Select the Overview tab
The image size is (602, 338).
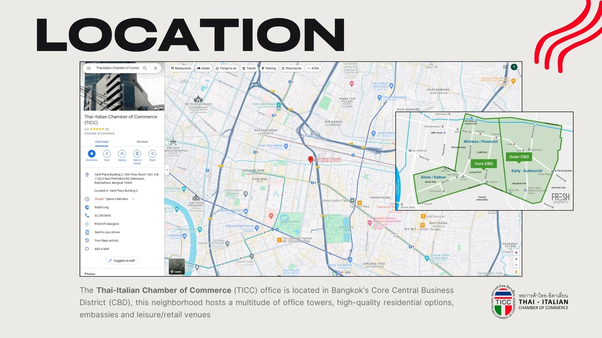[x=102, y=142]
